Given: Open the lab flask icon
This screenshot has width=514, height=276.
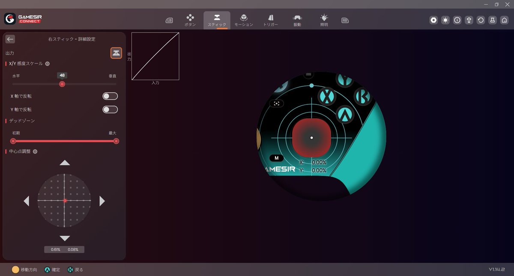Looking at the screenshot, I should 493,20.
